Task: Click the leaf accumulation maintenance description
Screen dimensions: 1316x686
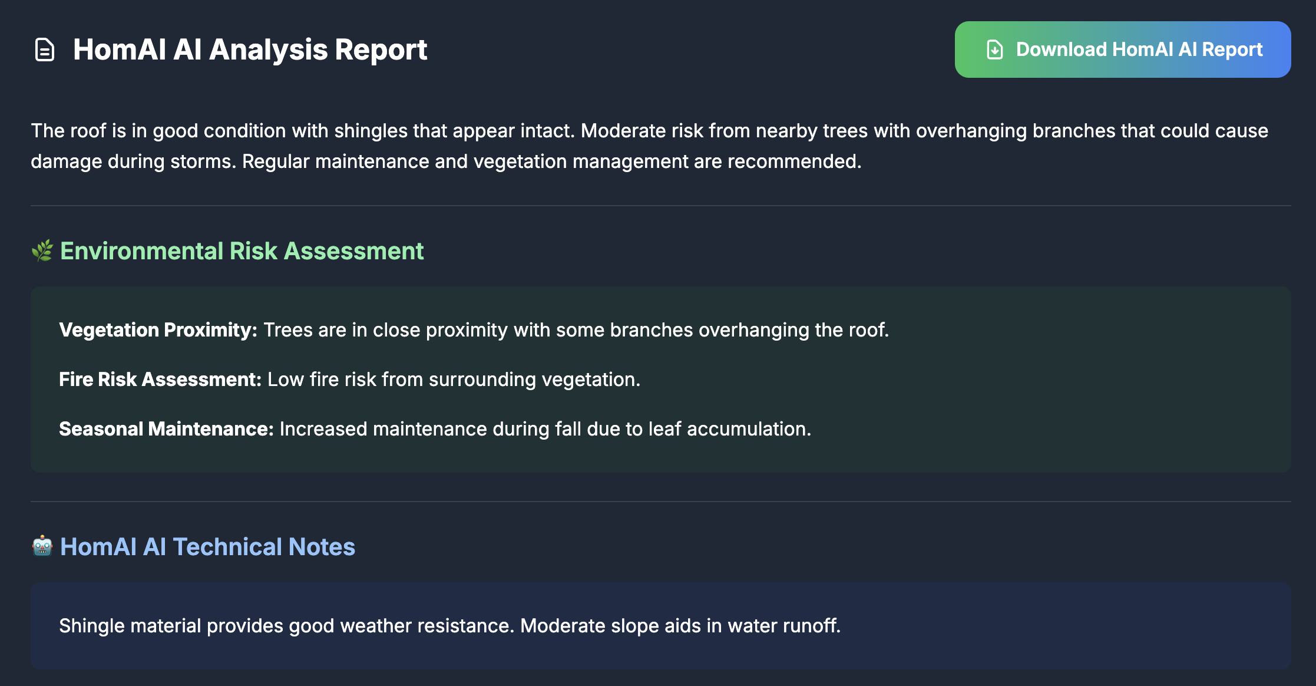Action: point(545,429)
